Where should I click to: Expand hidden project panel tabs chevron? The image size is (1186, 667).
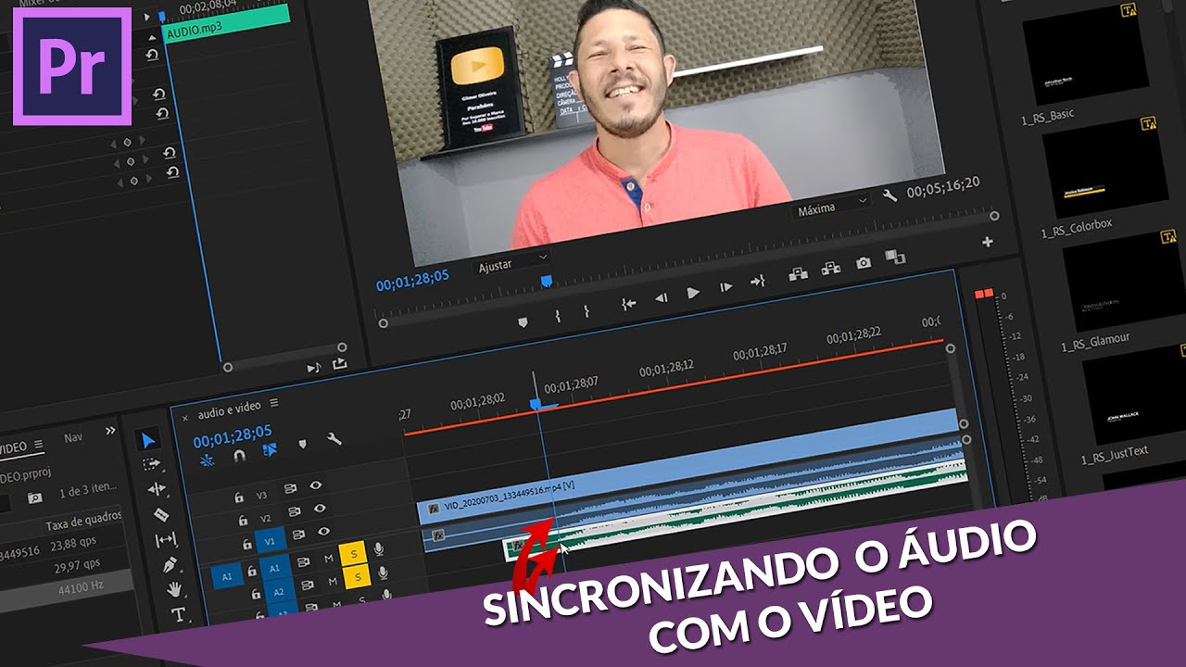pyautogui.click(x=110, y=431)
